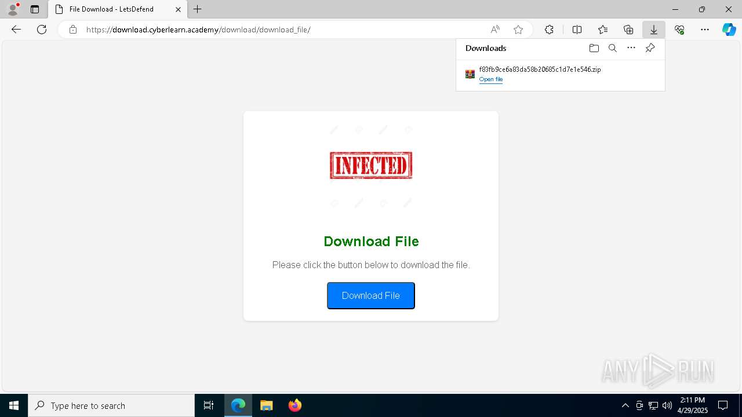Open the Extensions menu
Image resolution: width=742 pixels, height=417 pixels.
click(549, 30)
